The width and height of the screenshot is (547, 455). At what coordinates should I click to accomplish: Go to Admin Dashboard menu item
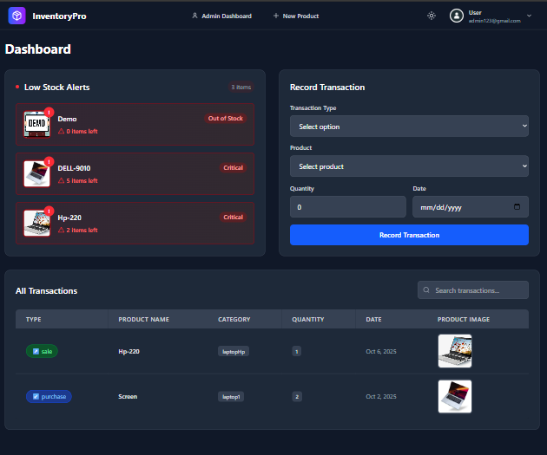(222, 16)
